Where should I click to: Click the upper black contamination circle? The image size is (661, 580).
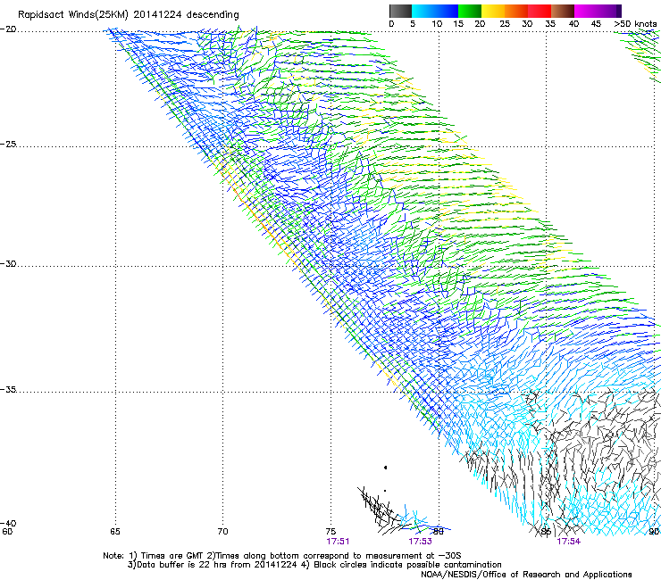pos(385,468)
